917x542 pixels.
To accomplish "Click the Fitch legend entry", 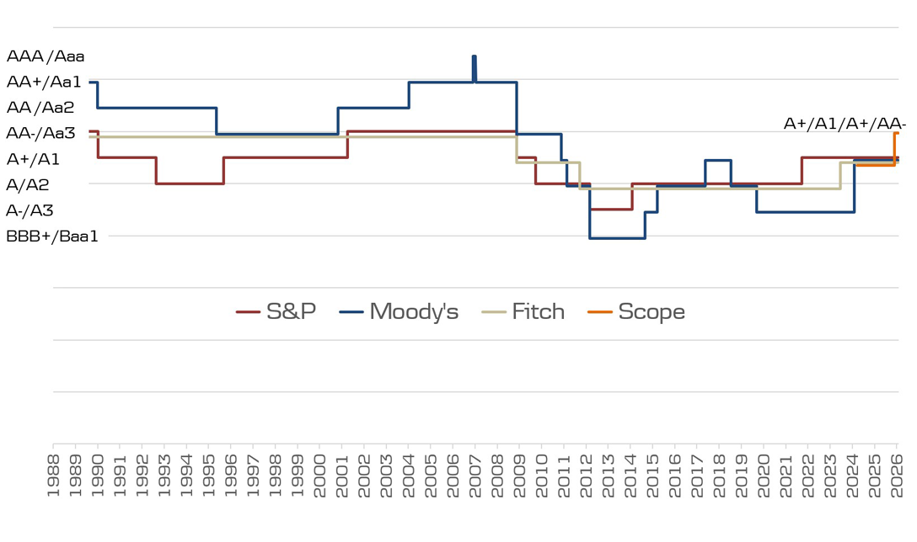I will [538, 312].
